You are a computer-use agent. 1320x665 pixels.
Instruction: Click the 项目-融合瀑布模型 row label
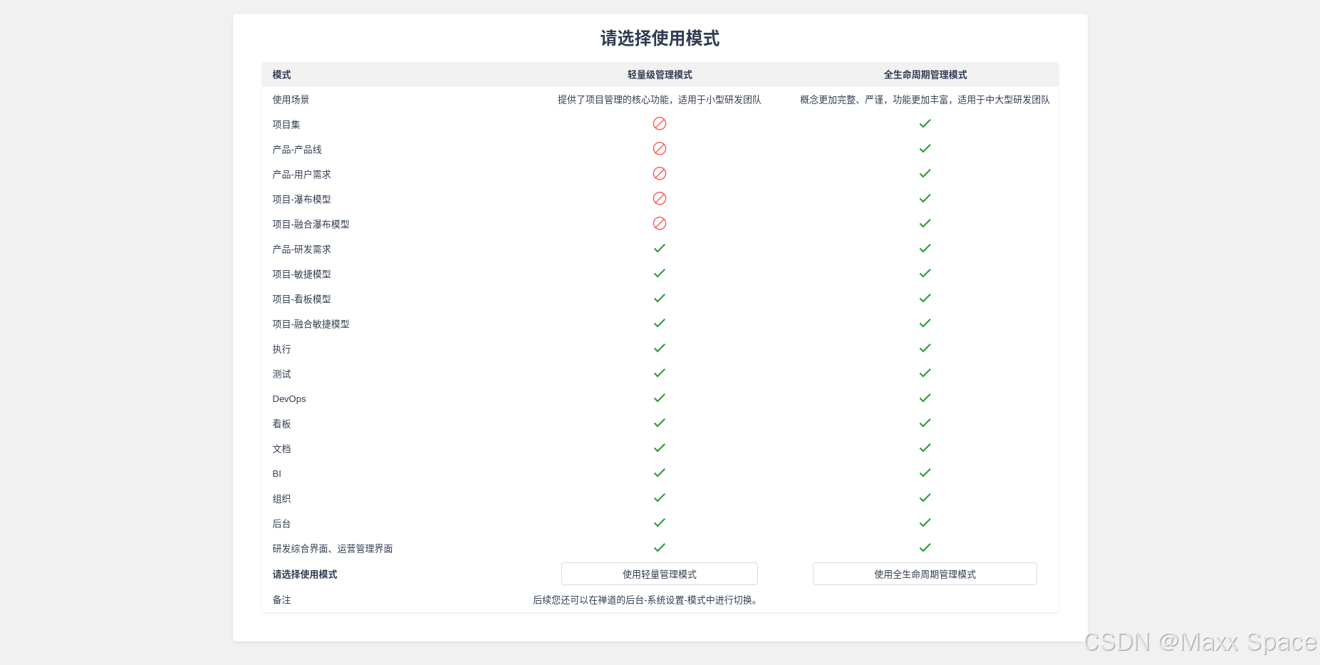tap(311, 225)
